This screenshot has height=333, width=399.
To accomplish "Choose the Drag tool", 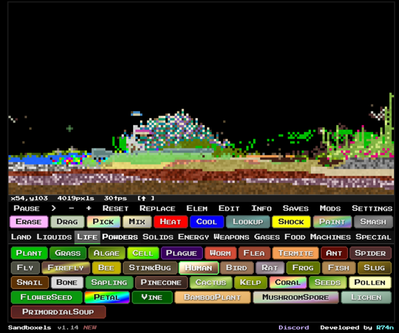I will click(x=67, y=222).
